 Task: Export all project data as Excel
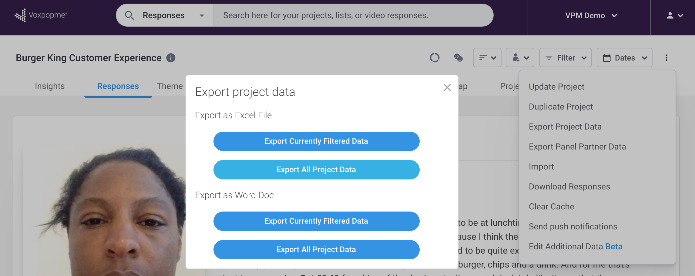[x=317, y=170]
